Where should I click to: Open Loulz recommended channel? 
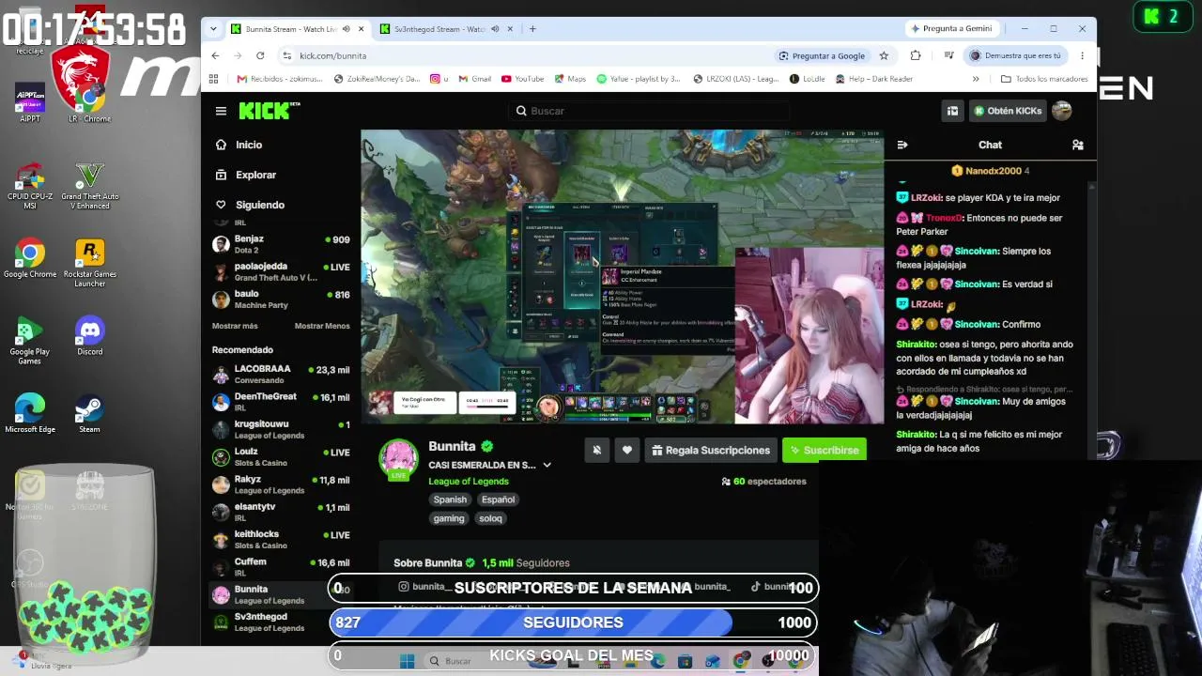(281, 457)
